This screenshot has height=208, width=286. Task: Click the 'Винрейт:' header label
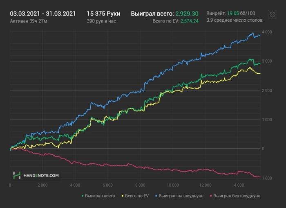(216, 14)
